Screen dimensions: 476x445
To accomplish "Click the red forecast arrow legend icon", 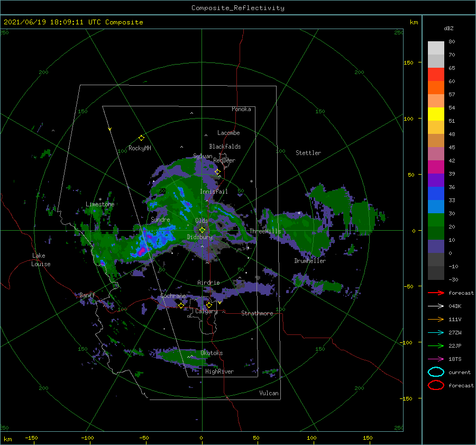I will [x=436, y=293].
